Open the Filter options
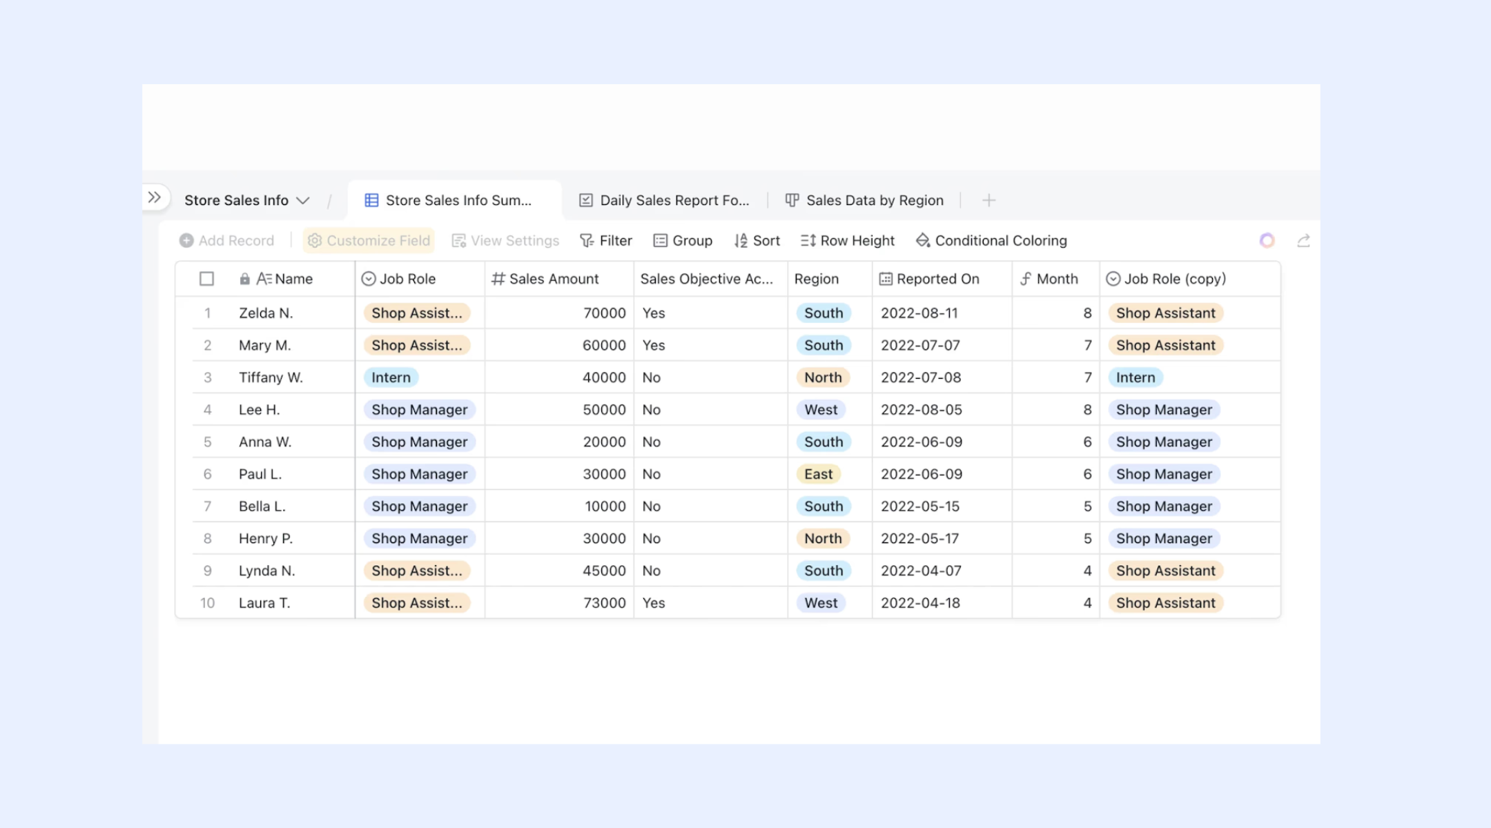The width and height of the screenshot is (1491, 828). click(606, 240)
